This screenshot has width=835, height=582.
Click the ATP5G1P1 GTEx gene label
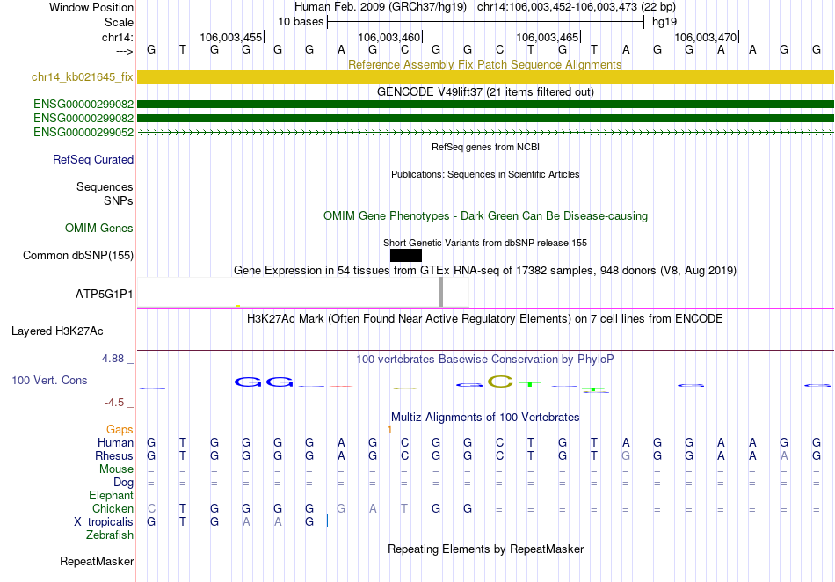pyautogui.click(x=105, y=294)
